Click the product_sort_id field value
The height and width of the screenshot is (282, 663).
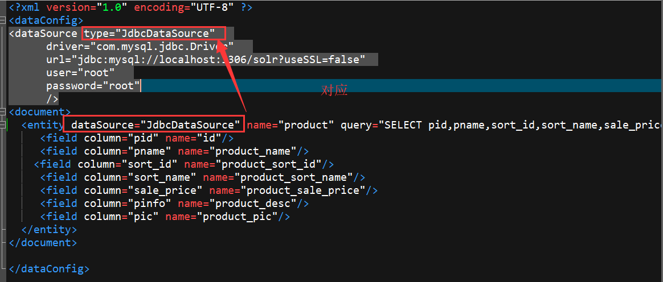coord(272,164)
